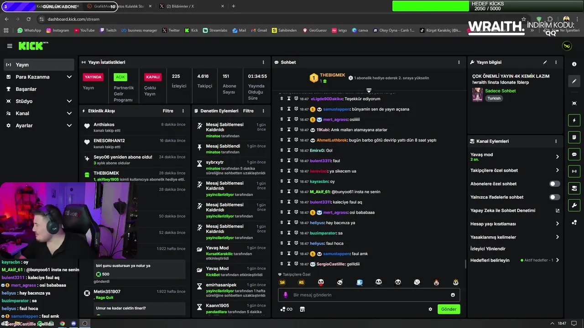Edit stream info with pencil icon in Yayın bilgisi
The image size is (584, 328).
coord(545,62)
